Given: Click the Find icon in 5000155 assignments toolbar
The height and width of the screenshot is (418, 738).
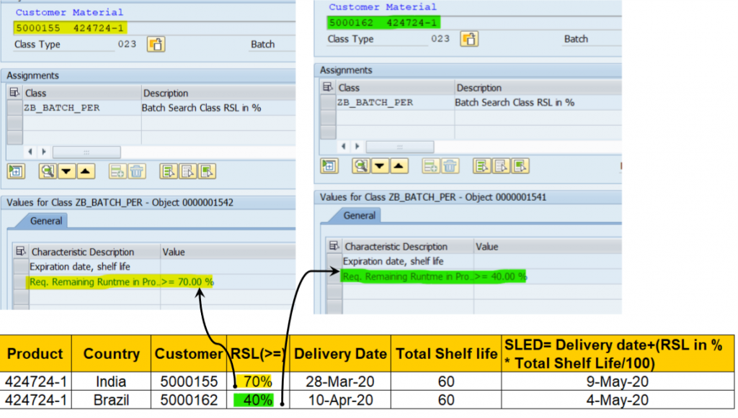Looking at the screenshot, I should 47,171.
